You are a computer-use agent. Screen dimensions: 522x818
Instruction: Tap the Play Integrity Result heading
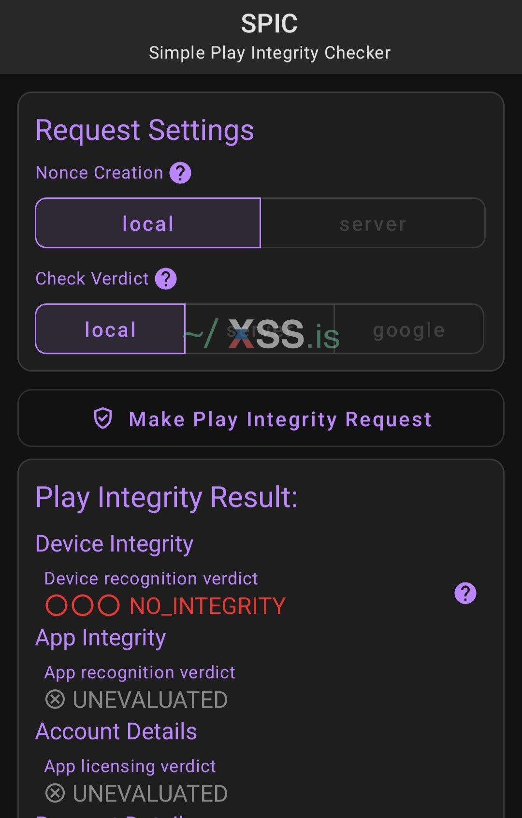click(x=167, y=497)
